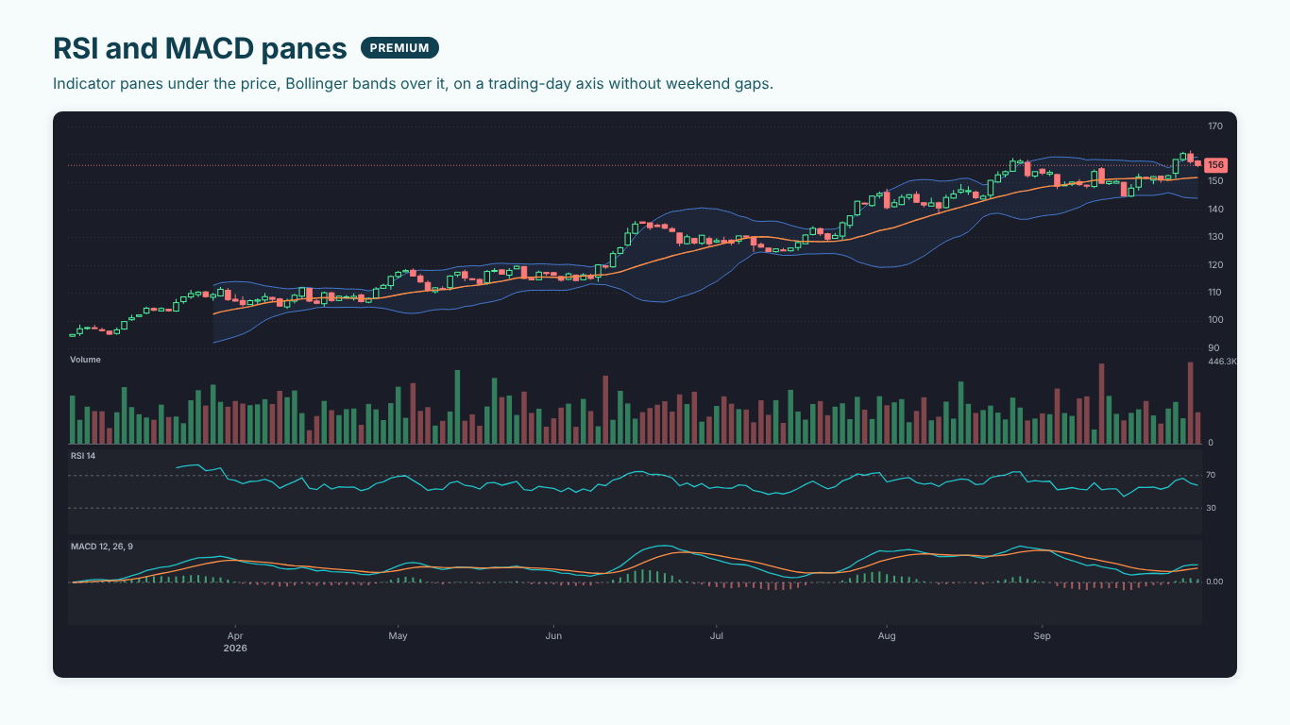Select the 90 price axis label

tap(1213, 348)
